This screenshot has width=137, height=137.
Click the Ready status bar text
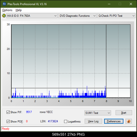(5, 129)
